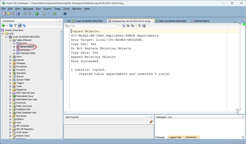Open the Team menu
This screenshot has height=144, width=246.
click(57, 9)
